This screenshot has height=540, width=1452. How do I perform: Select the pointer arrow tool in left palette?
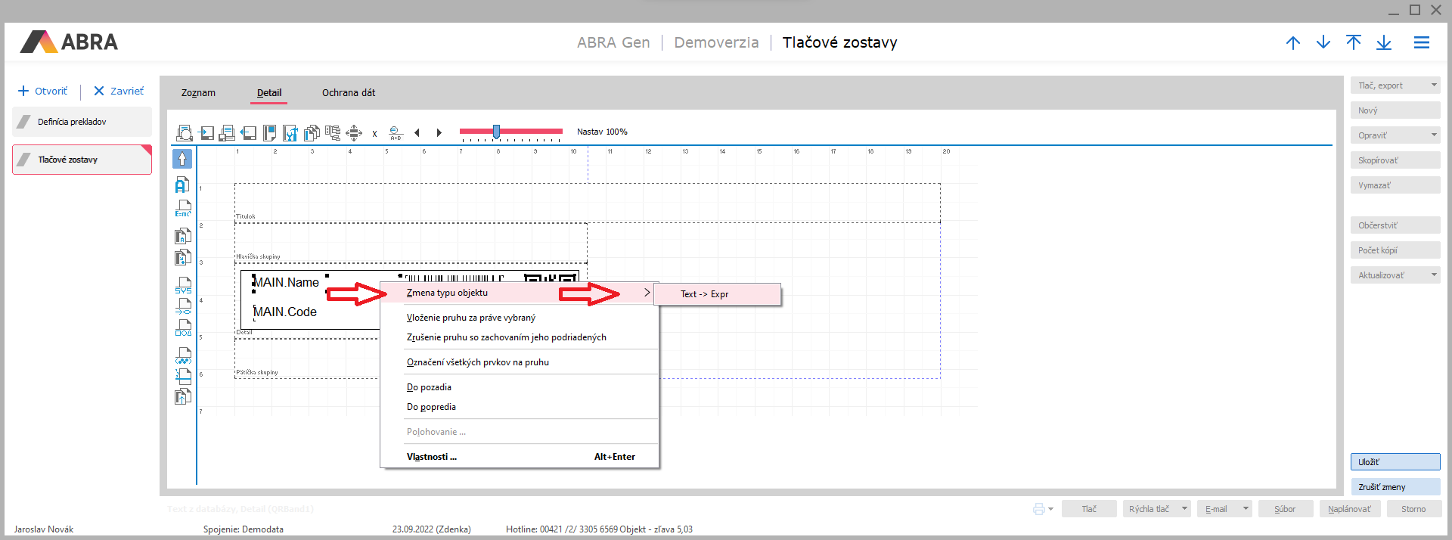pyautogui.click(x=182, y=159)
